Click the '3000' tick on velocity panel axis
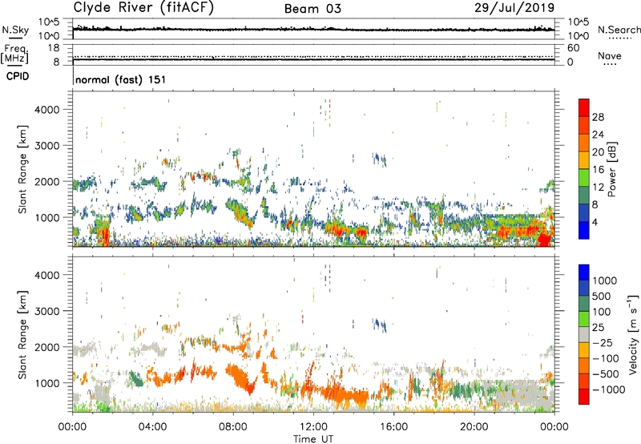 tap(47, 311)
